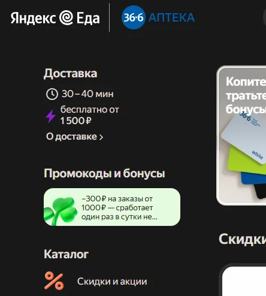Select Скидки и акции catalog item
The height and width of the screenshot is (296, 266).
[x=95, y=281]
